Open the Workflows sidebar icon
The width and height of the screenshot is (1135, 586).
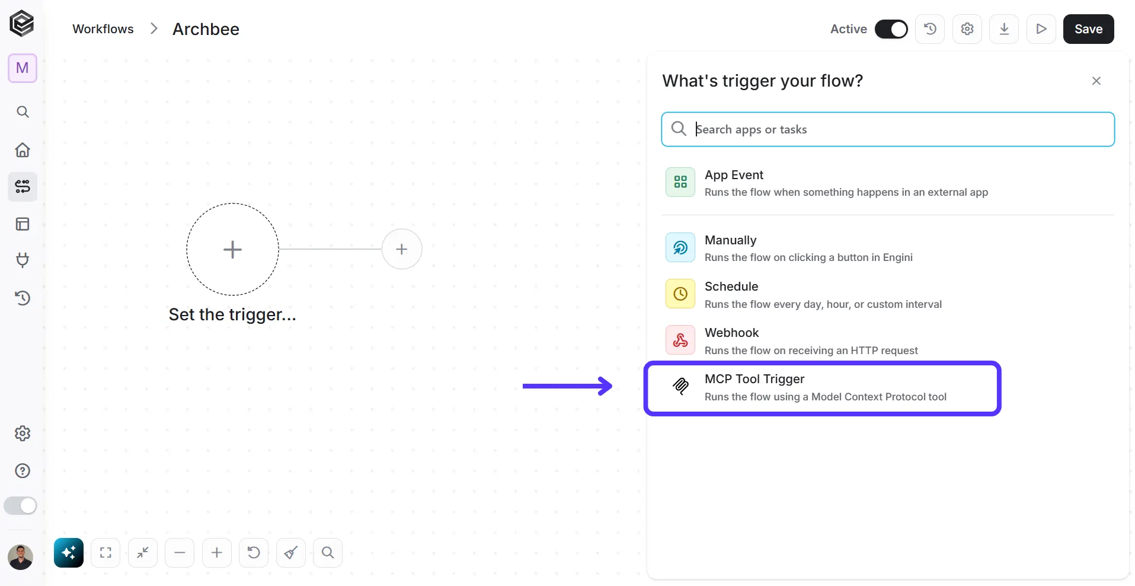coord(23,187)
